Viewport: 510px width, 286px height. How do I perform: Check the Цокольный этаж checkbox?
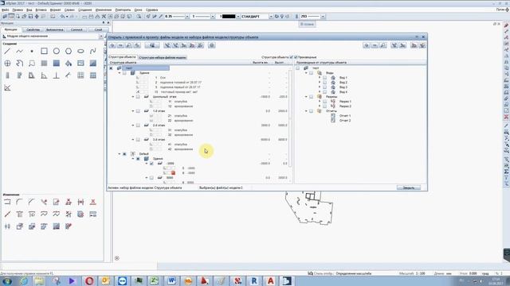(x=138, y=97)
